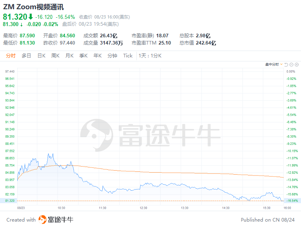Select the 分时 tab
This screenshot has width=301, height=228.
tap(10, 56)
